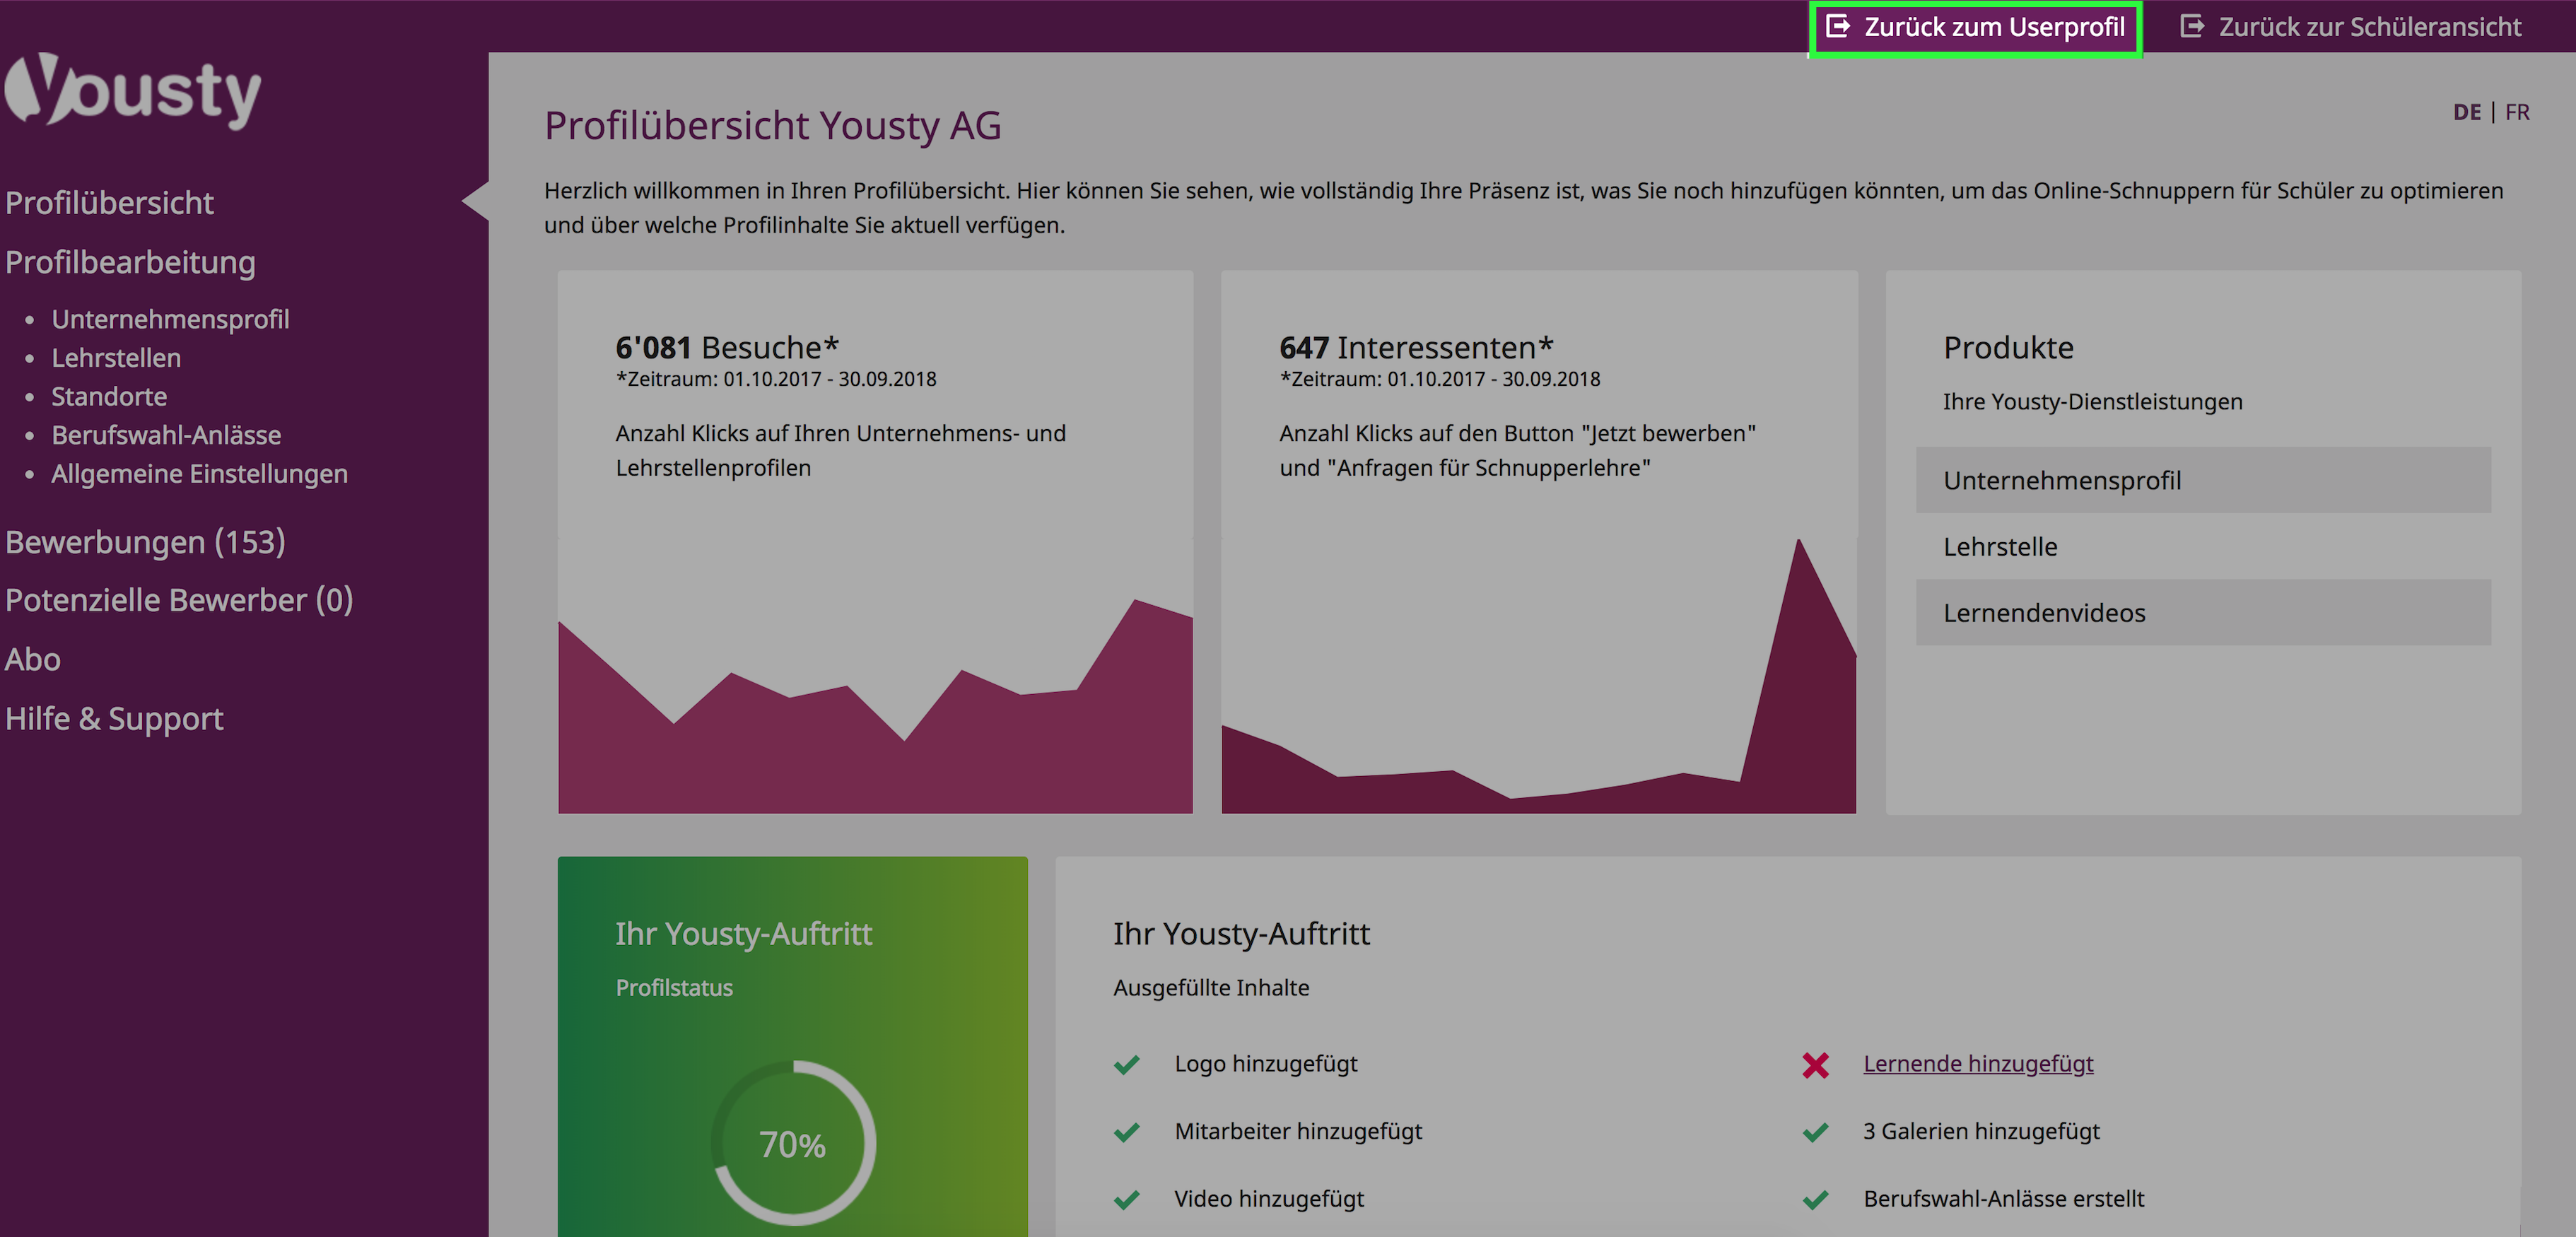Viewport: 2576px width, 1237px height.
Task: Click Profilübersicht Yousty AG title
Action: [772, 126]
